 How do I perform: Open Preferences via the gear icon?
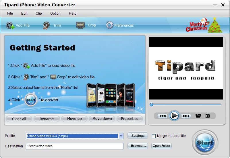[109, 25]
